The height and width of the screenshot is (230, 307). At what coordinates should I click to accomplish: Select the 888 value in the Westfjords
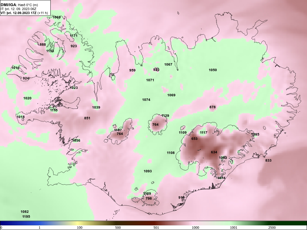(43, 44)
